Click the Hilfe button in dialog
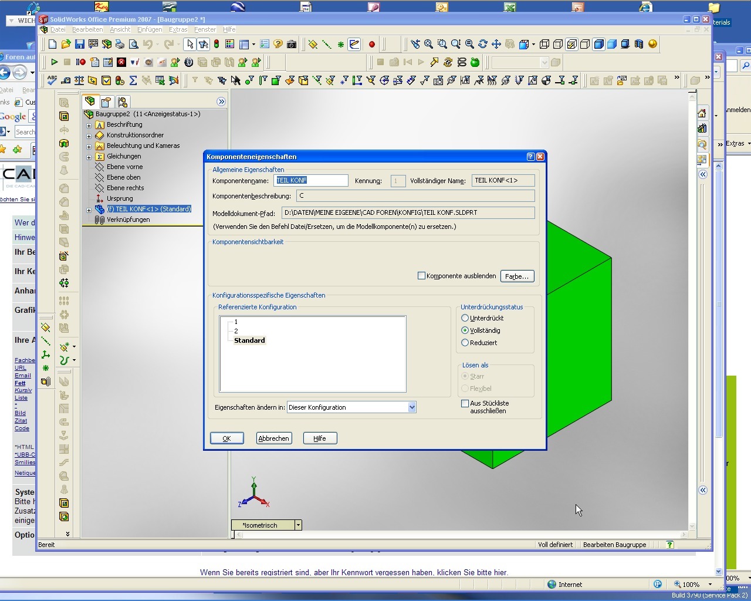751x601 pixels. tap(320, 438)
